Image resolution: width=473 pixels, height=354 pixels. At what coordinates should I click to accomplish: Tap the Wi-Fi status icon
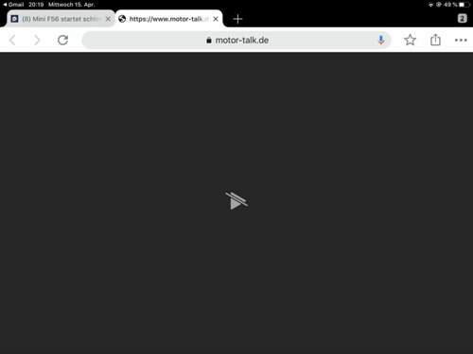click(430, 5)
